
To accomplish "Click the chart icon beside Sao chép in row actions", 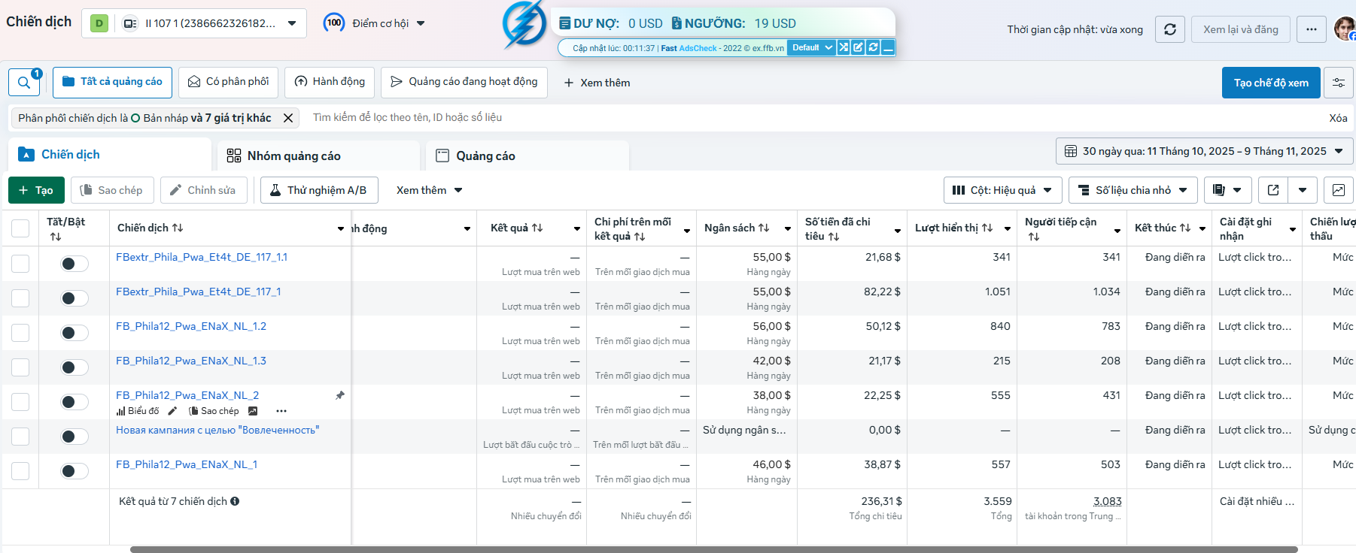I will [x=253, y=411].
